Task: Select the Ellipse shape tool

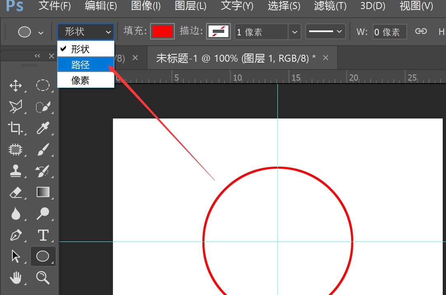Action: 43,256
